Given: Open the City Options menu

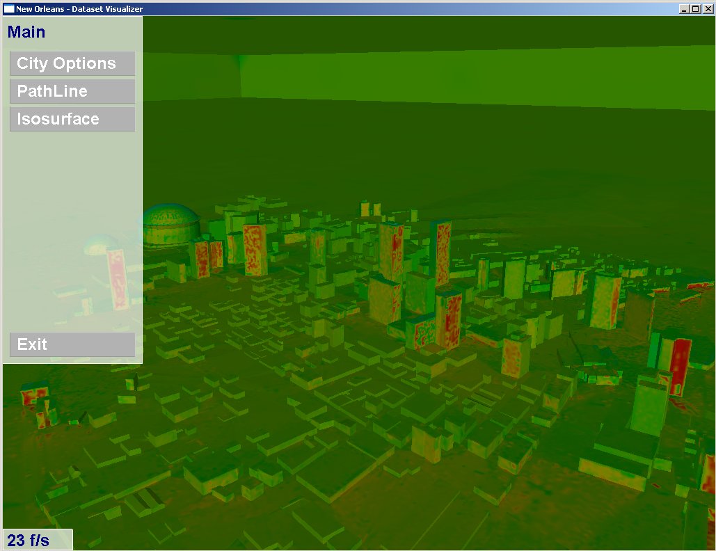Looking at the screenshot, I should 72,63.
